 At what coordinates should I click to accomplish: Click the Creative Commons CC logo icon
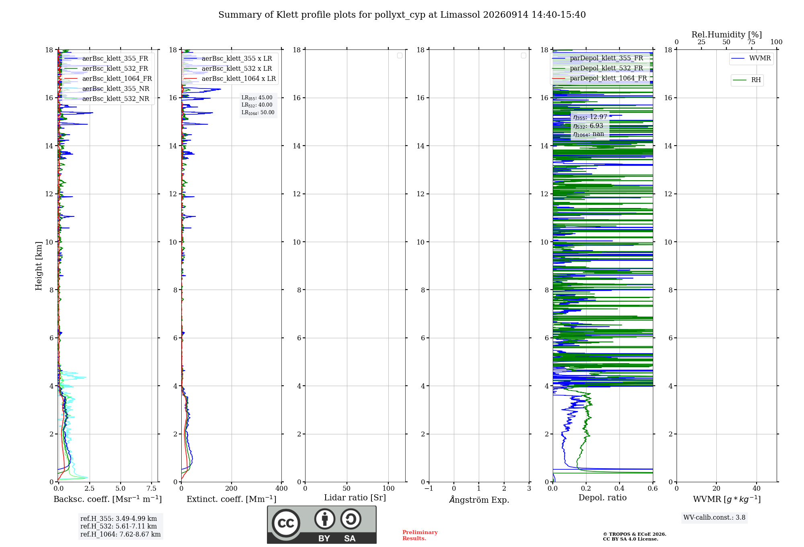(x=286, y=523)
